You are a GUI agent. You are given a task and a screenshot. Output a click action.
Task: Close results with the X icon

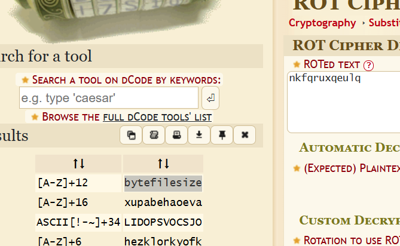[245, 135]
